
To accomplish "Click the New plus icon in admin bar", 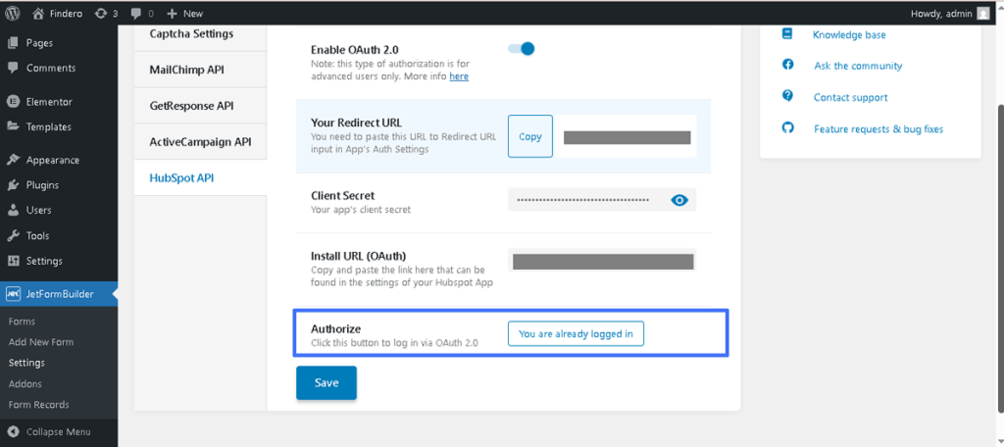I will coord(172,14).
